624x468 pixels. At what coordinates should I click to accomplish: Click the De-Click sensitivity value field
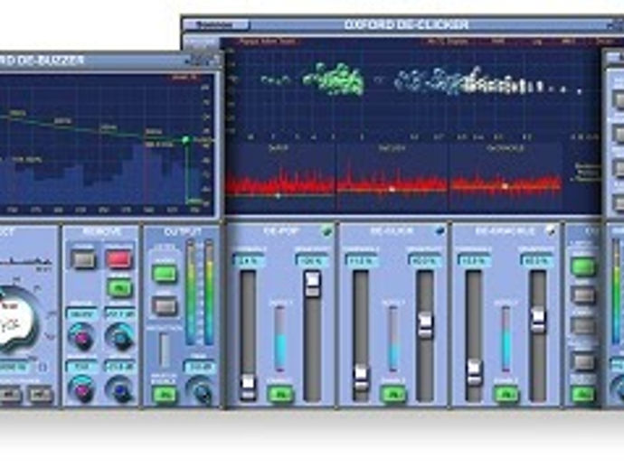[425, 261]
